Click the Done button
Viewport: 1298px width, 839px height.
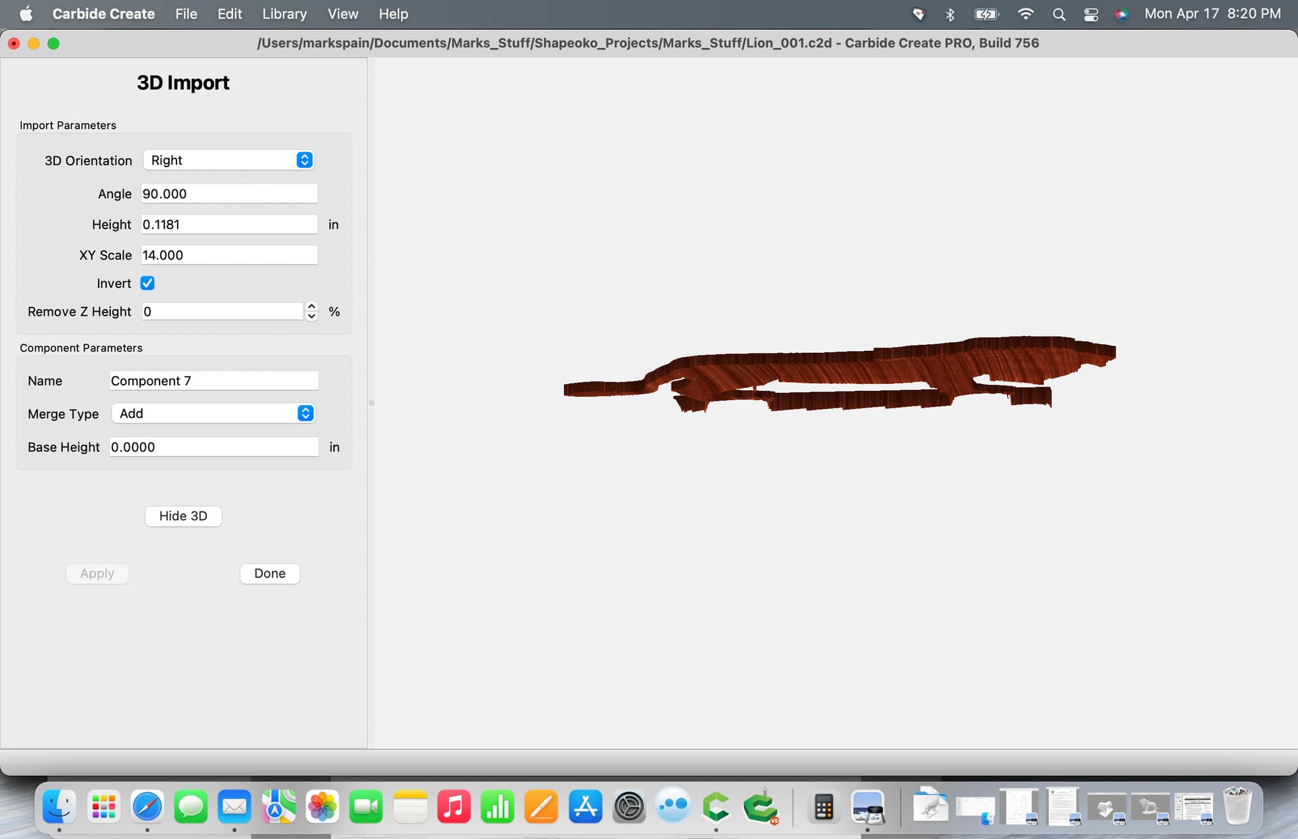tap(270, 573)
